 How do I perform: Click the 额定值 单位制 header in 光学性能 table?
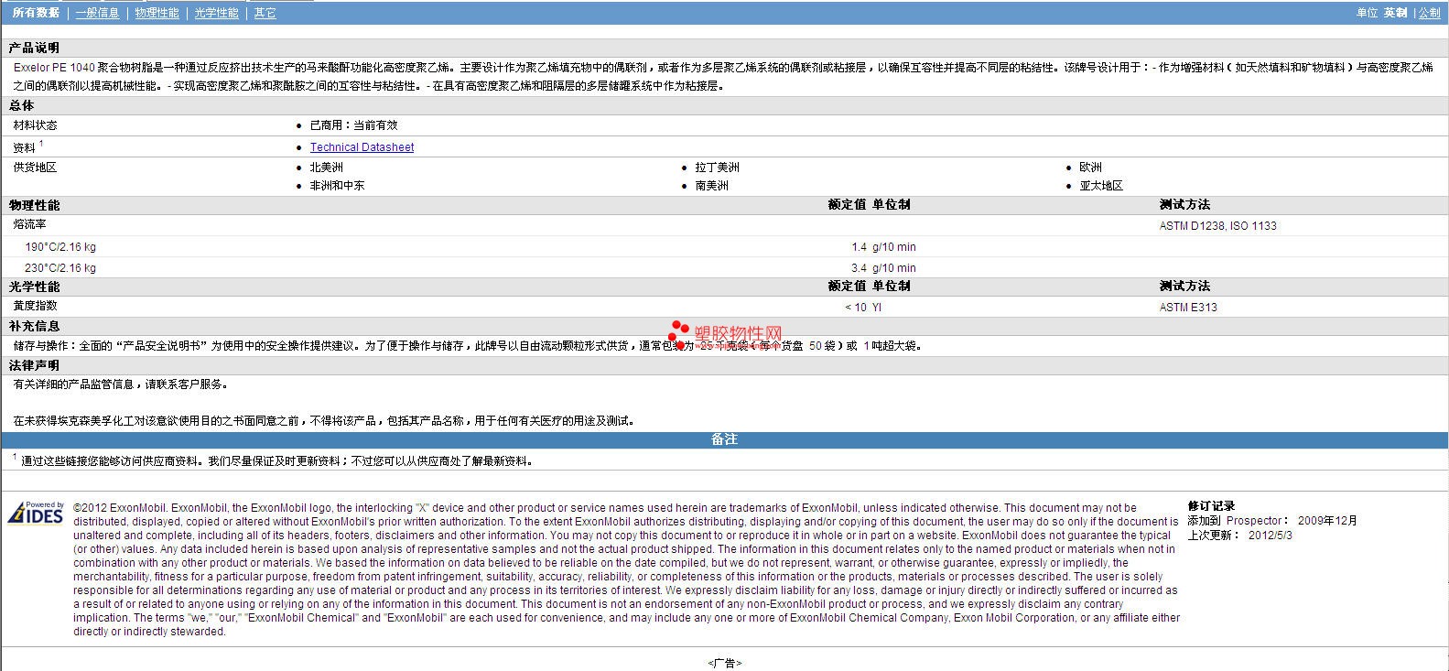pos(869,287)
